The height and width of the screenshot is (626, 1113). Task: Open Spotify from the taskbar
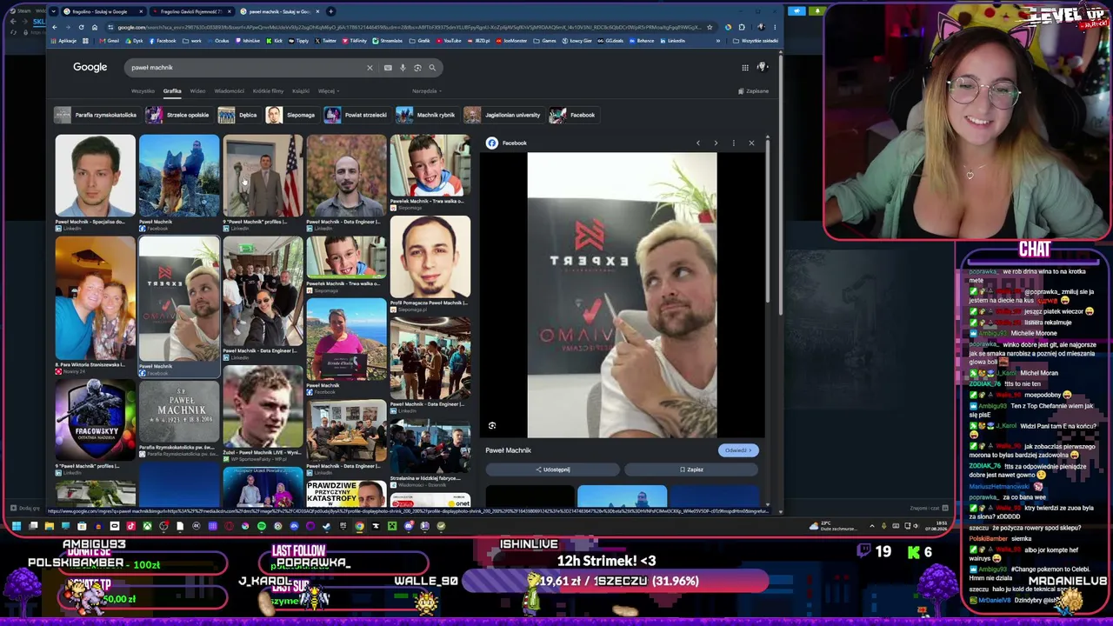(x=262, y=526)
